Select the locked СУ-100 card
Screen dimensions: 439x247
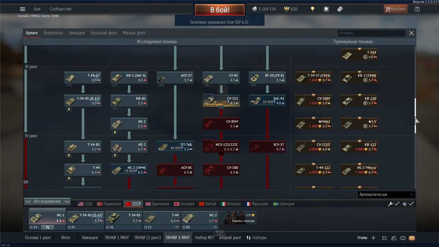point(221,170)
